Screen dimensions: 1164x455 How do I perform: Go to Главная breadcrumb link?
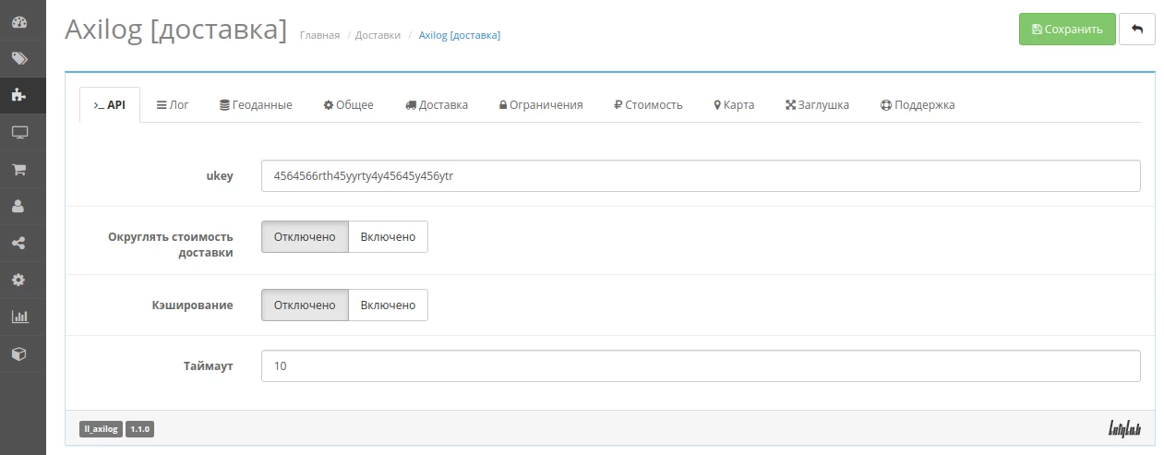click(319, 35)
